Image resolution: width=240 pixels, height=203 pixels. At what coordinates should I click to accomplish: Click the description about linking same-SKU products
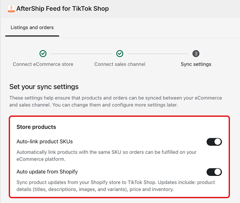pyautogui.click(x=106, y=156)
